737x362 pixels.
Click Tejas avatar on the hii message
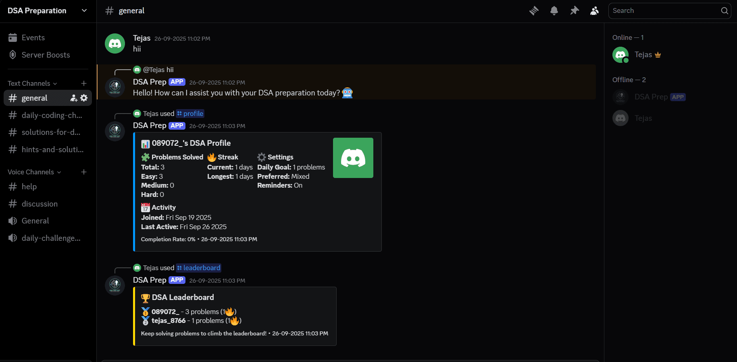[115, 43]
